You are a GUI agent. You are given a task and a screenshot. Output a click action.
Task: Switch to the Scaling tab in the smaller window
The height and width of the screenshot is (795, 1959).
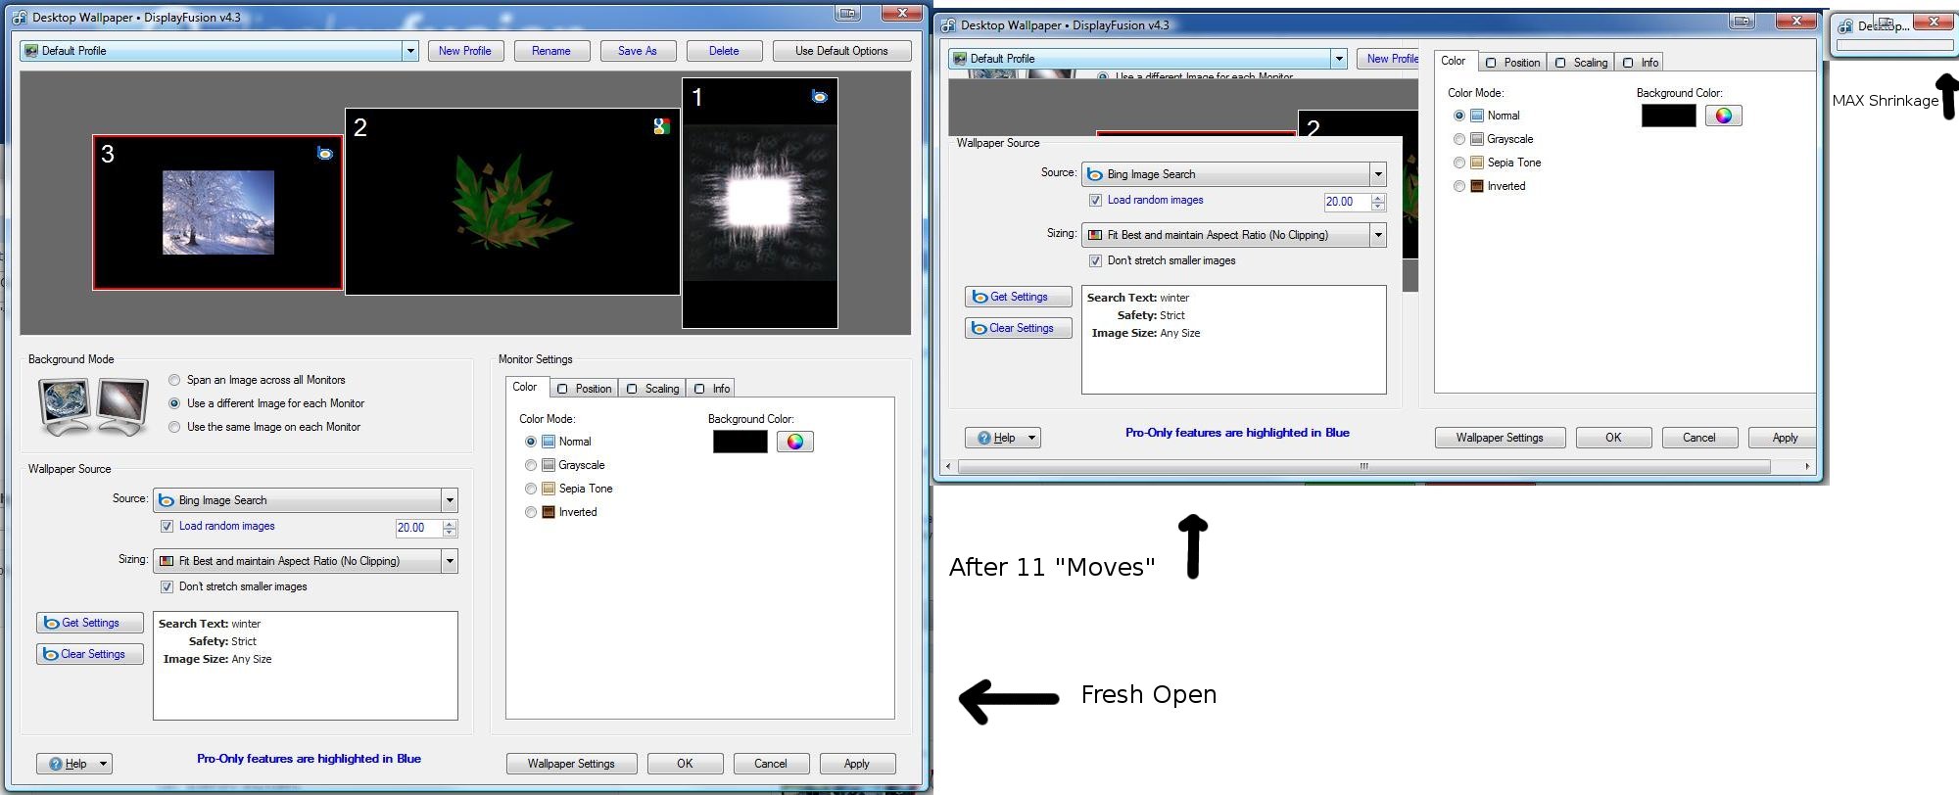coord(1582,63)
